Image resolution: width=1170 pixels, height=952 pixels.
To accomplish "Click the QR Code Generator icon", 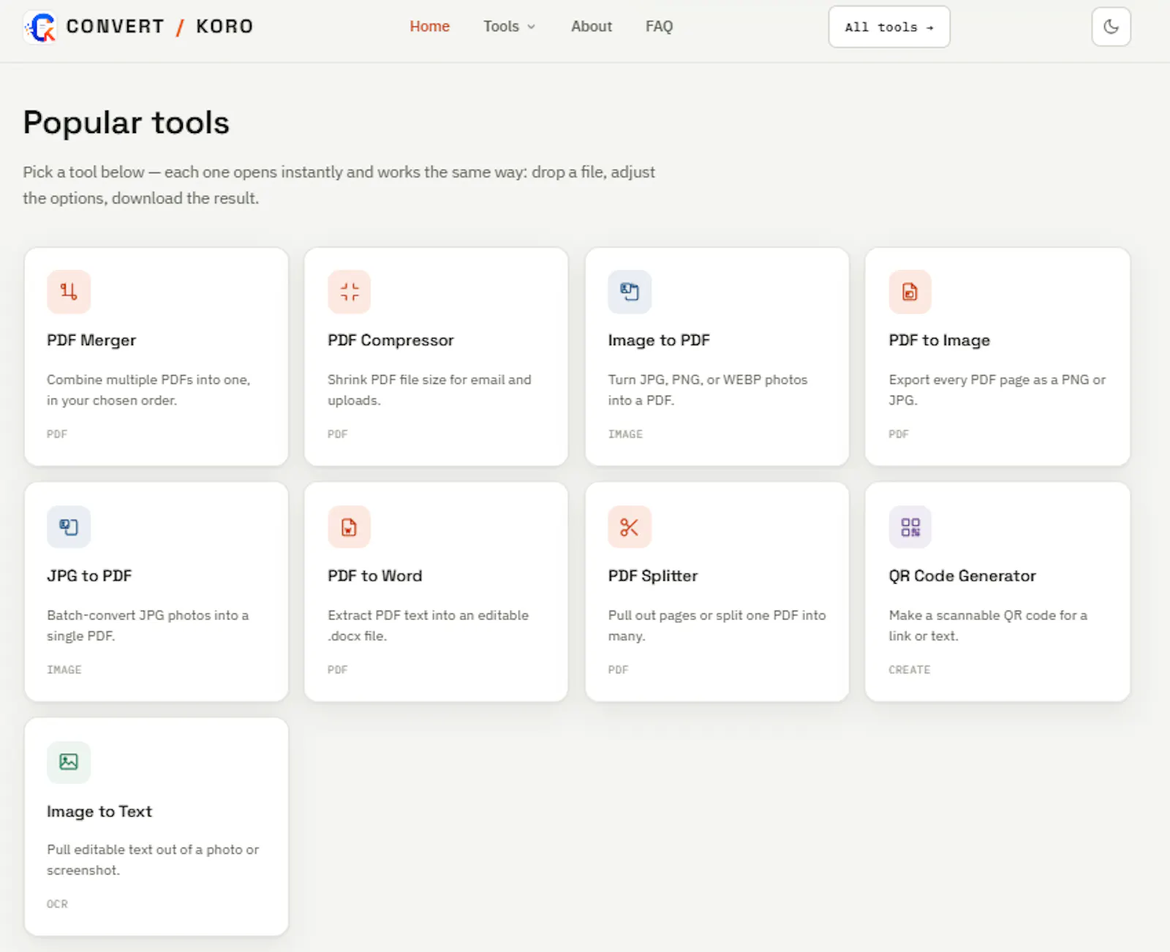I will point(910,527).
